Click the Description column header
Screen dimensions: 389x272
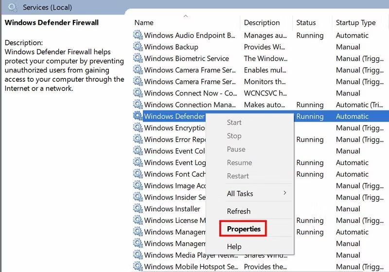[262, 22]
